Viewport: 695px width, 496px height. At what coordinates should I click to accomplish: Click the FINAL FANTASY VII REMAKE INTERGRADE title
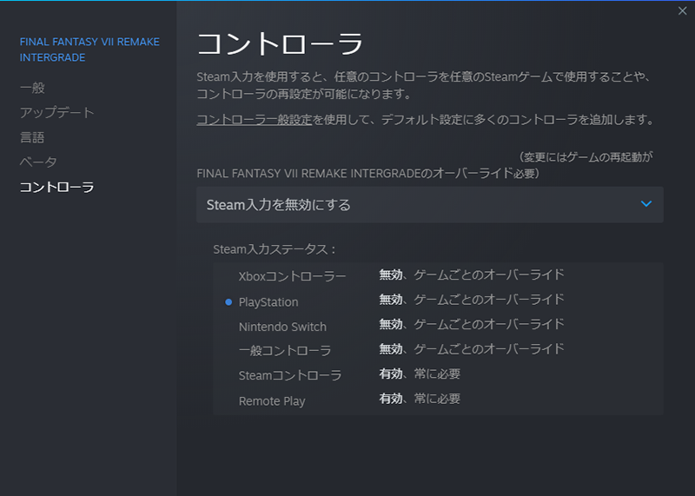click(89, 50)
